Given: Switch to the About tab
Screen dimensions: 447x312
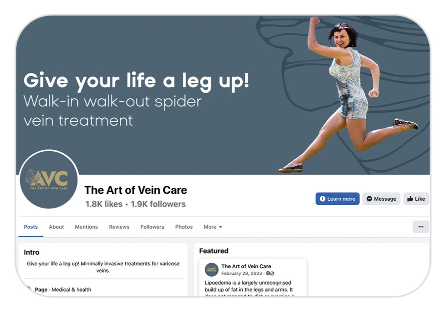Looking at the screenshot, I should 56,227.
